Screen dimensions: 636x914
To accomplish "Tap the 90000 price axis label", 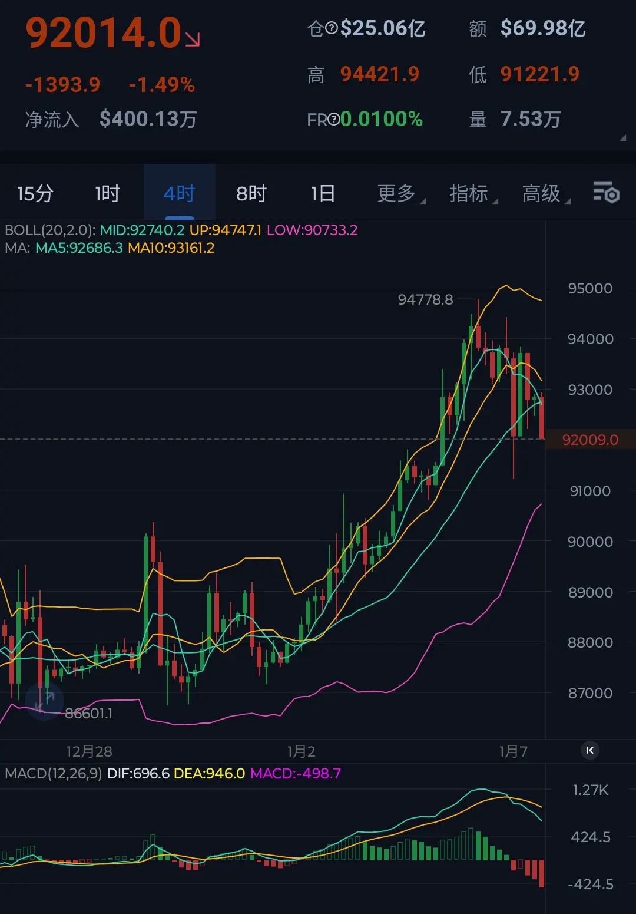I will [x=590, y=542].
